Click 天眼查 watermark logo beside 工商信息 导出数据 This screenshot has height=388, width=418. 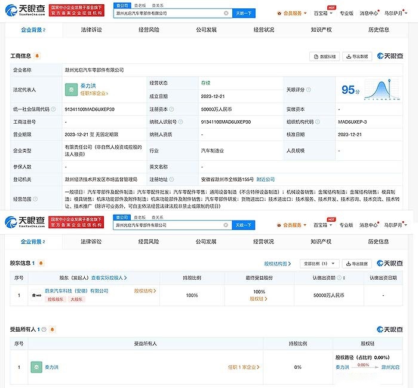pos(390,56)
